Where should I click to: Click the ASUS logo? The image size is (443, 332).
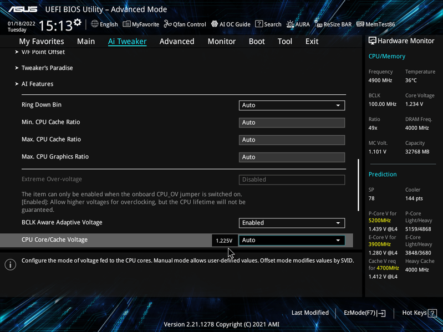(23, 9)
